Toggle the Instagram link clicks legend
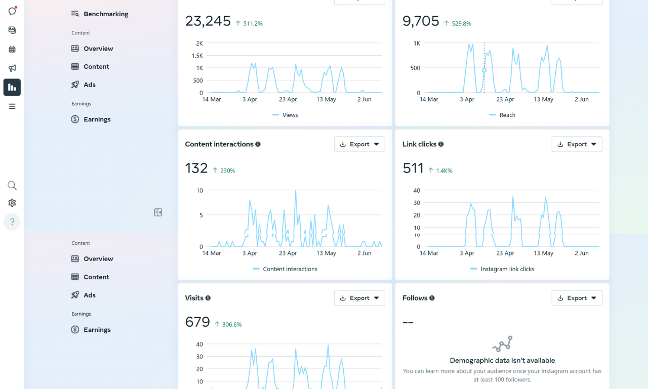 [502, 269]
